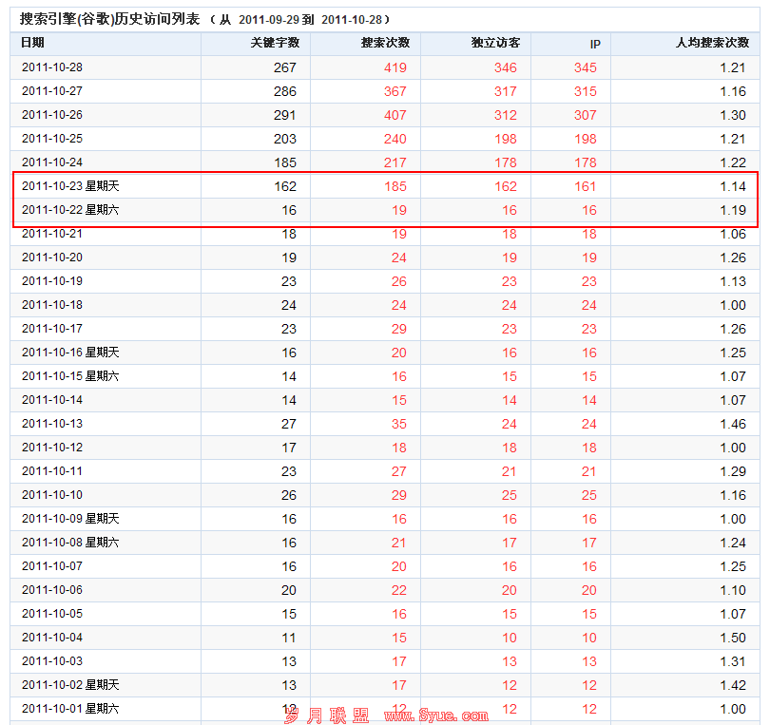
Task: Click the 人均搜索次数 column header
Action: click(x=712, y=43)
